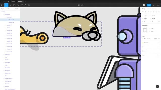Select the Hat Pointing Up layer

click(9, 78)
